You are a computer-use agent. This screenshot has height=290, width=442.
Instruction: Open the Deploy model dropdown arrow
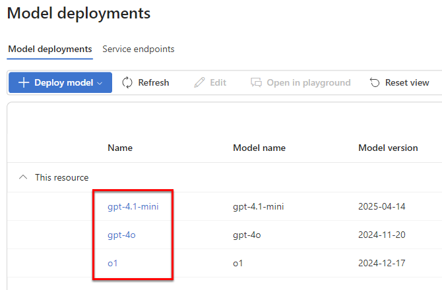click(x=100, y=83)
